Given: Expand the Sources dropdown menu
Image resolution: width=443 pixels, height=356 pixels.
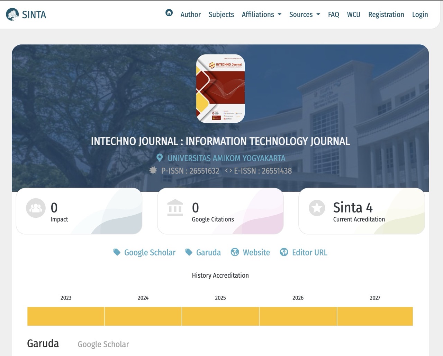Looking at the screenshot, I should pos(304,15).
